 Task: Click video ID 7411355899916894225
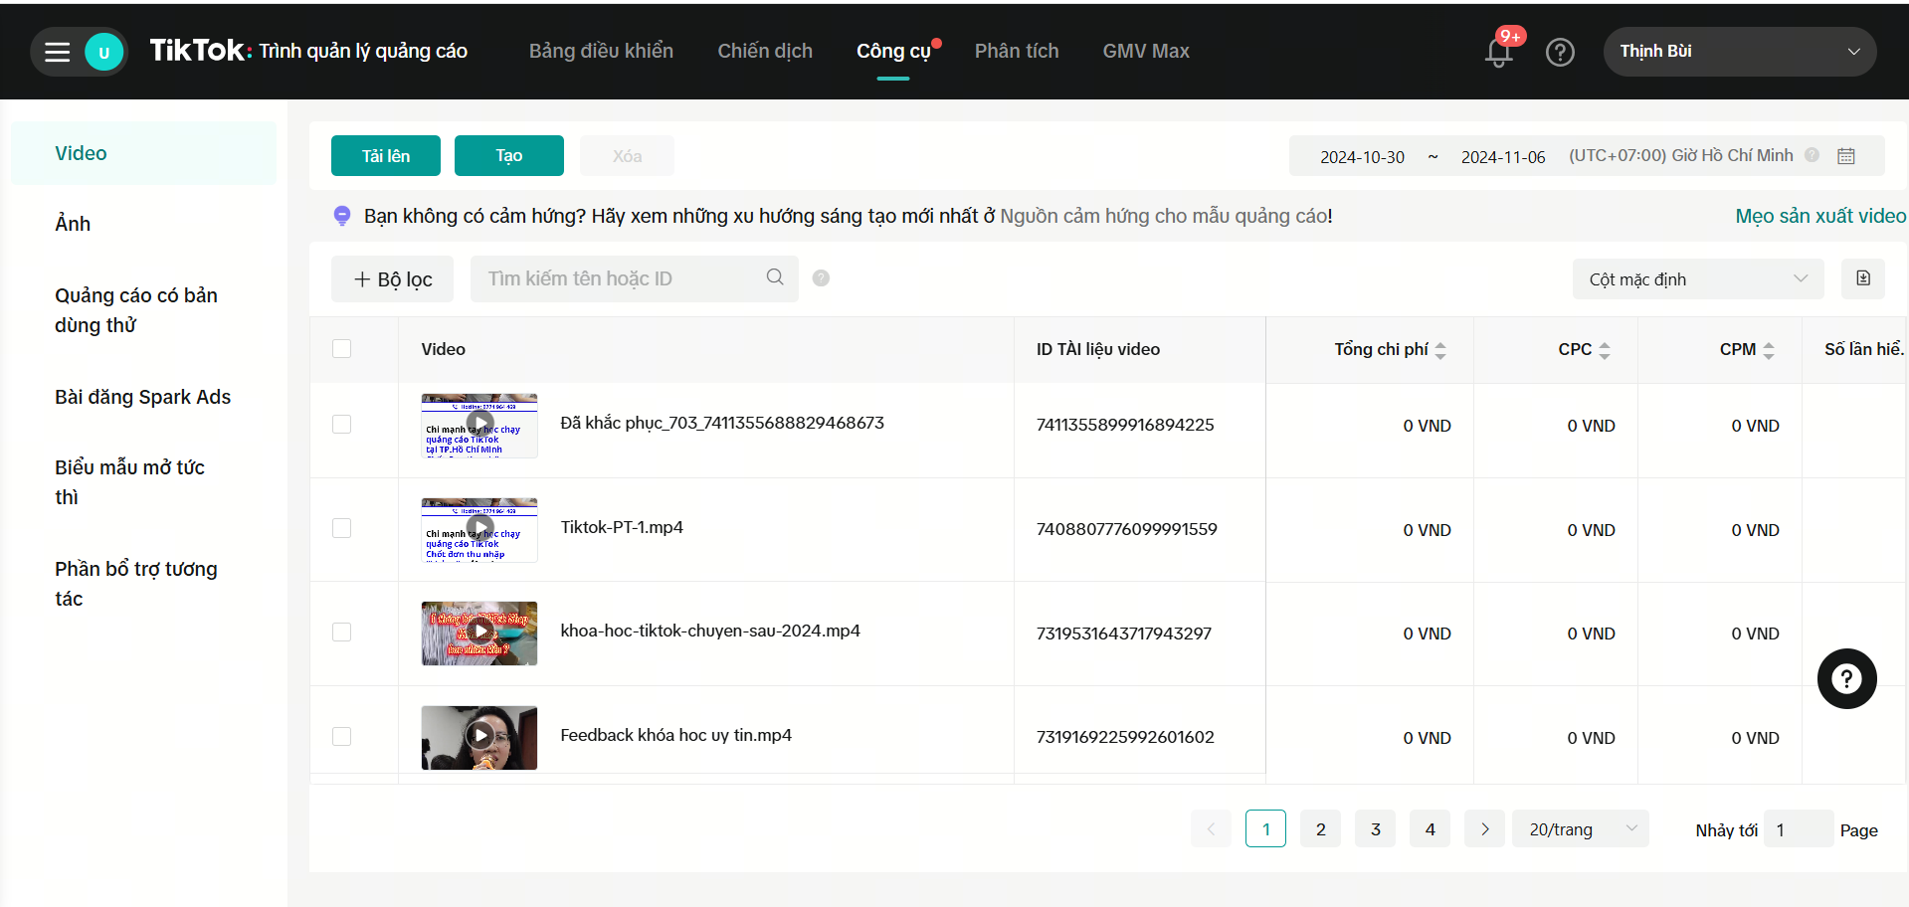pyautogui.click(x=1125, y=425)
